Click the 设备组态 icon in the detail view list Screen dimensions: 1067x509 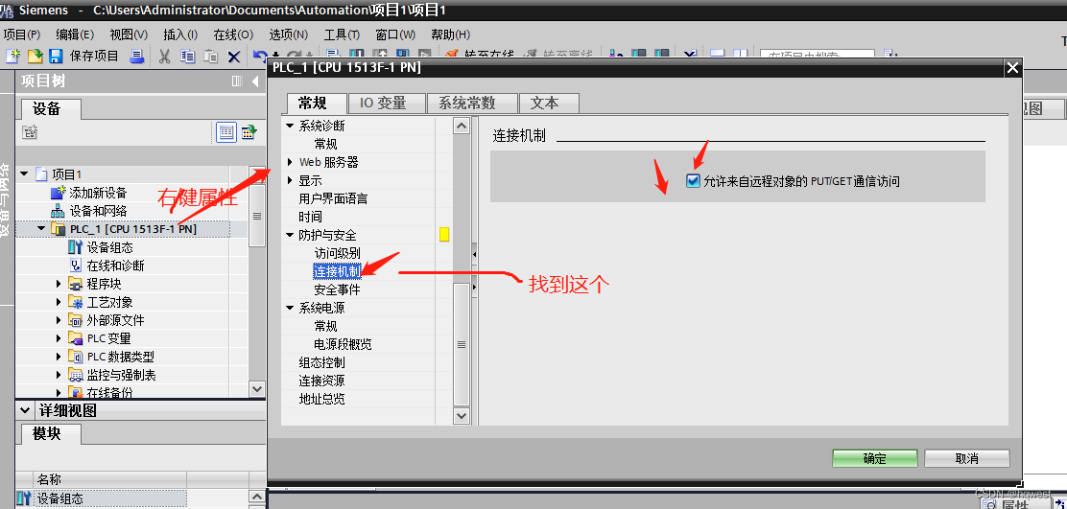point(24,498)
